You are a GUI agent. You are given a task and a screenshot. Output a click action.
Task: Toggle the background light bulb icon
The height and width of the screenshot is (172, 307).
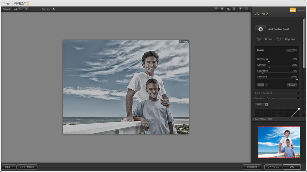[241, 9]
